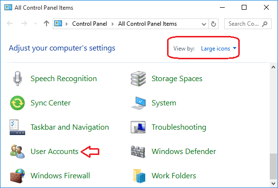Expand the recent locations arrow beside Forward
The image size is (278, 188).
coord(35,24)
